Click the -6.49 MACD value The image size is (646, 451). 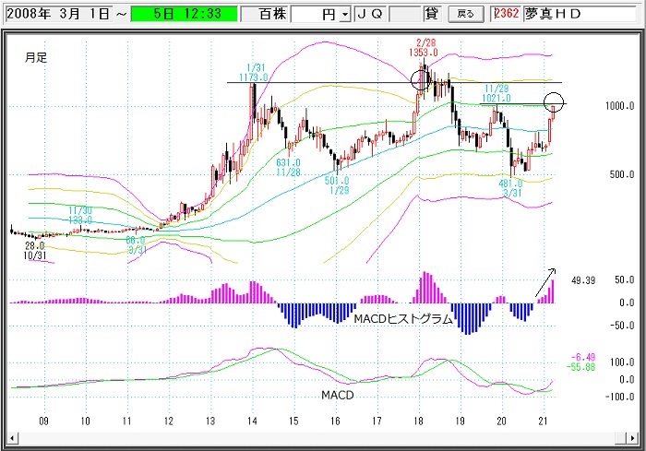click(583, 358)
